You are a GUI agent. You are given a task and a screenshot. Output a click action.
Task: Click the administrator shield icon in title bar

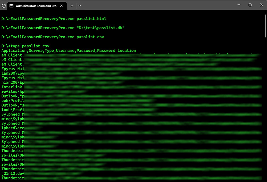click(x=4, y=6)
